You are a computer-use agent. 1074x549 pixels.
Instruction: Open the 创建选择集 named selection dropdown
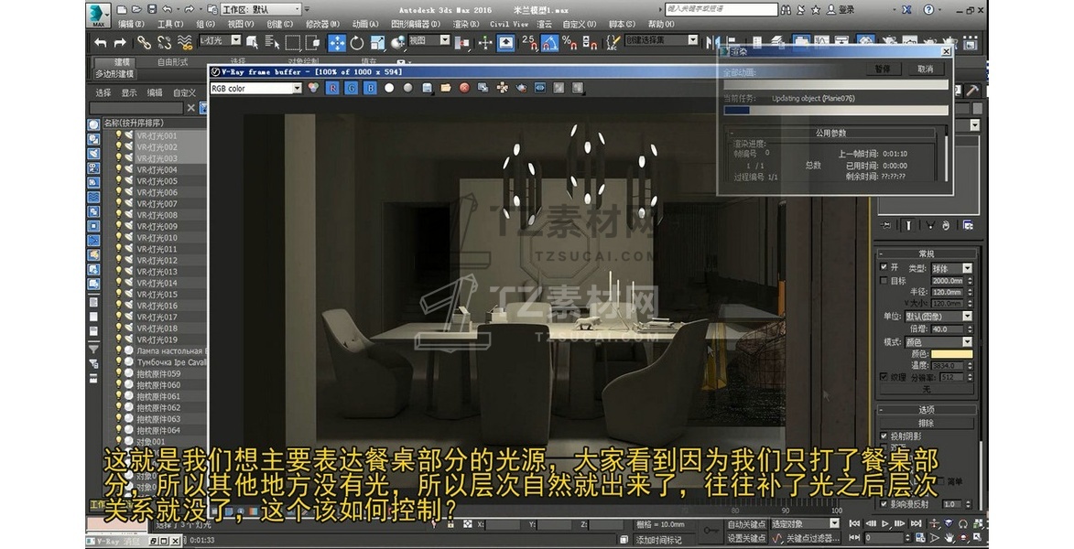tap(661, 40)
